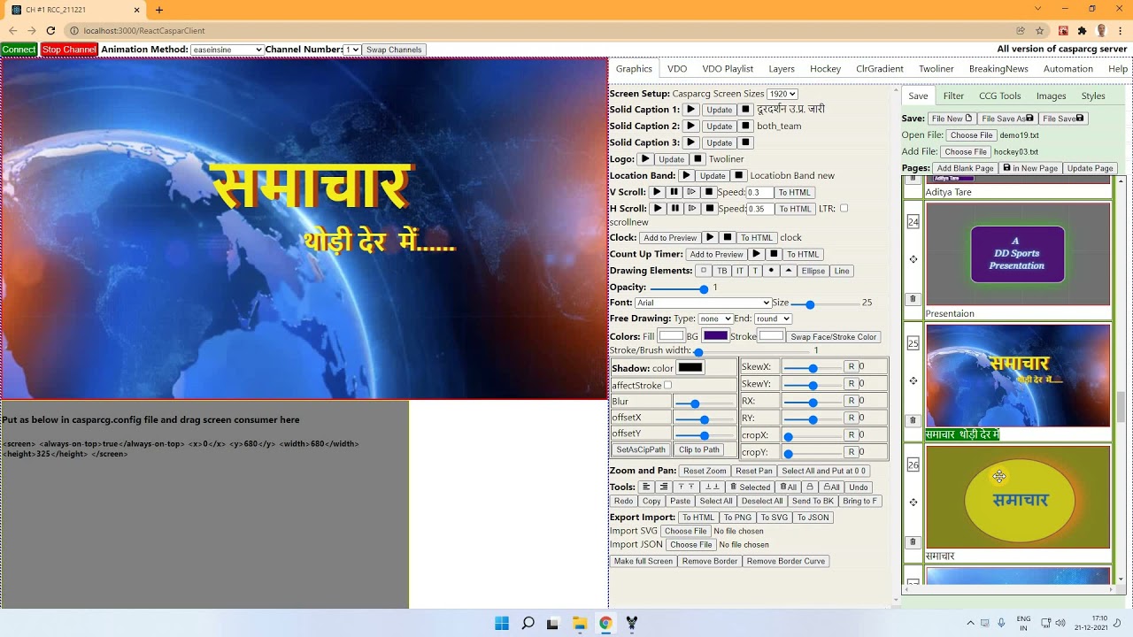Click the File New button

click(x=952, y=119)
